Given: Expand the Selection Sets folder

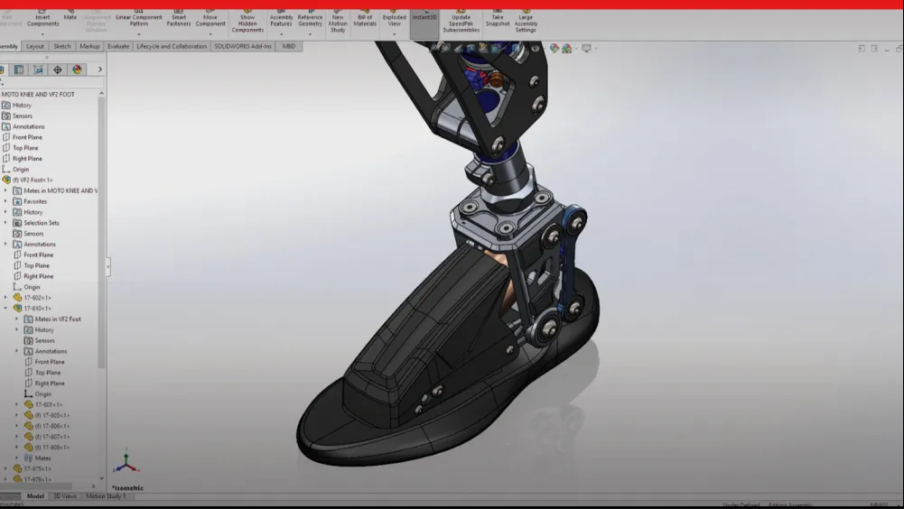Looking at the screenshot, I should click(6, 223).
